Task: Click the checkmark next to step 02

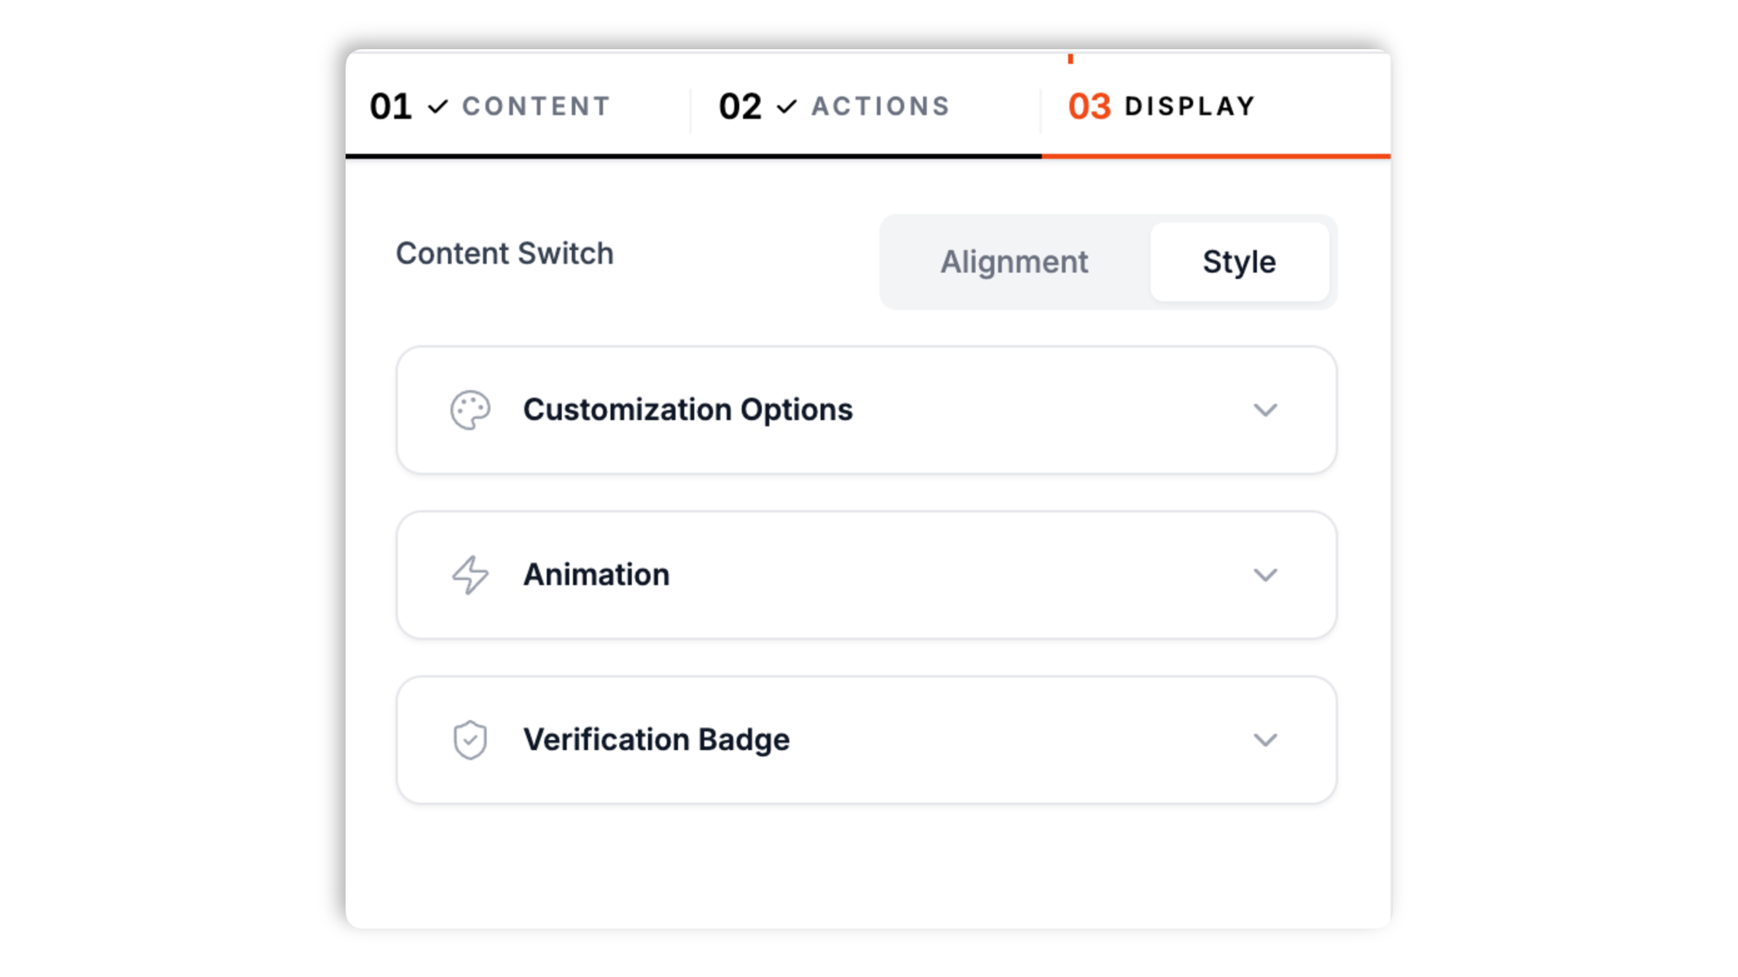Action: tap(787, 106)
